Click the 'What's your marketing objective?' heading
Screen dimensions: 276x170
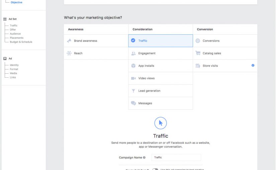[x=93, y=18]
